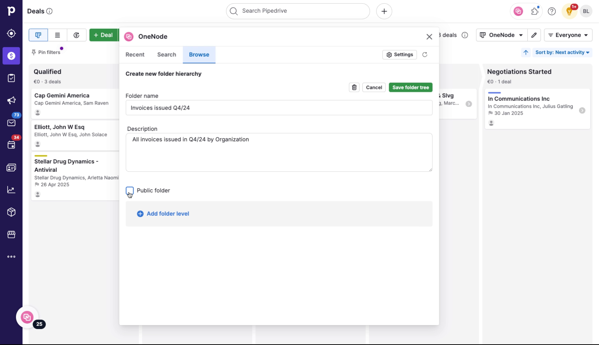Open Contacts card icon in sidebar

tap(11, 167)
